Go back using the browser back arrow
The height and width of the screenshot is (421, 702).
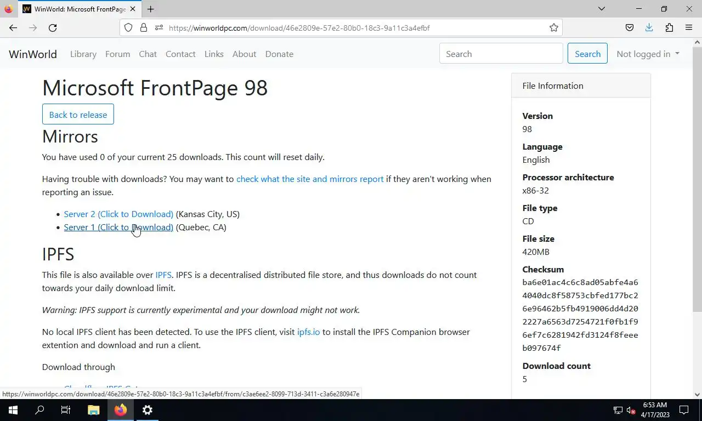tap(13, 27)
